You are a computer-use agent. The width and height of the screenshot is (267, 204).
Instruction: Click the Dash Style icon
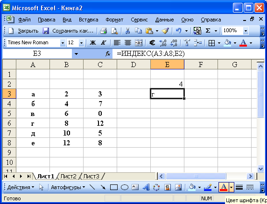tap(250, 187)
